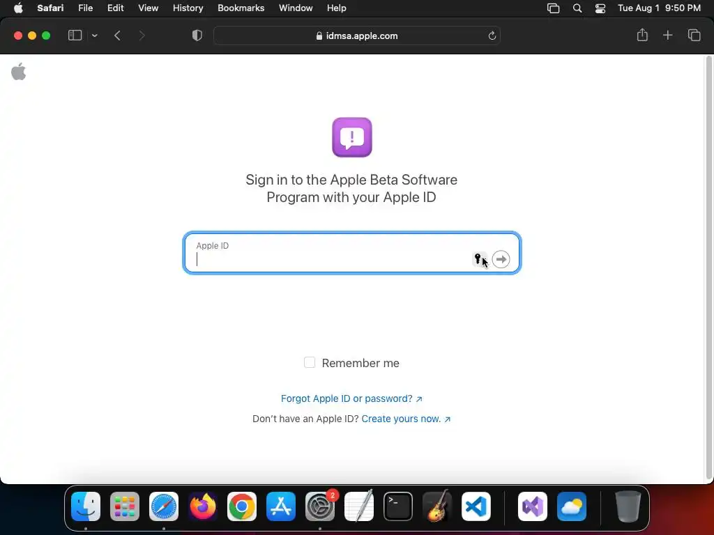Click the purple Feedback Assistant app icon

(x=352, y=137)
